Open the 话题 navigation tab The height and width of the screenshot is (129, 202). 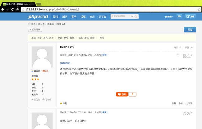(x=83, y=16)
